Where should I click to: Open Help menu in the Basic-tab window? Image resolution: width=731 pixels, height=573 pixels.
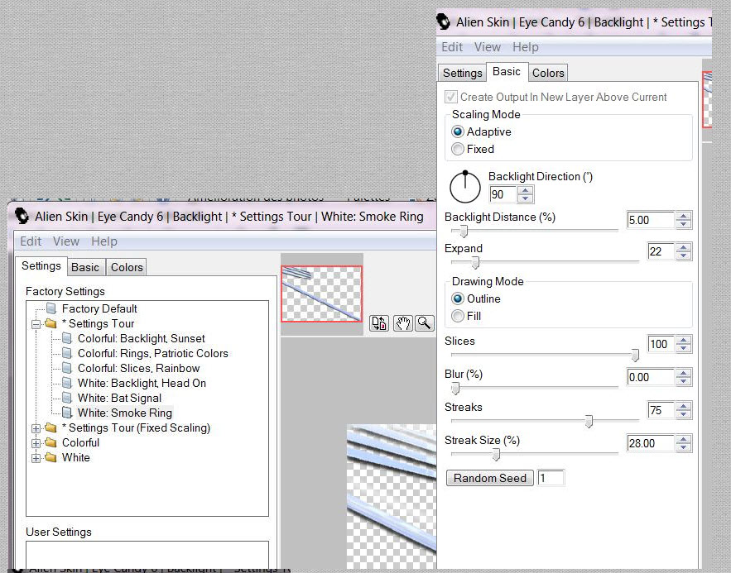coord(526,47)
